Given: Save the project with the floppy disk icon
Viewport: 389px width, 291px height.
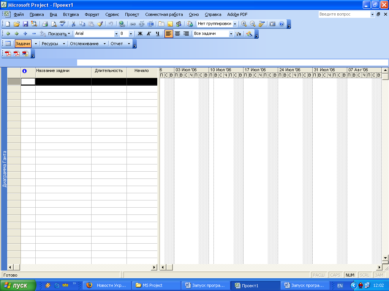Looking at the screenshot, I should coord(25,24).
